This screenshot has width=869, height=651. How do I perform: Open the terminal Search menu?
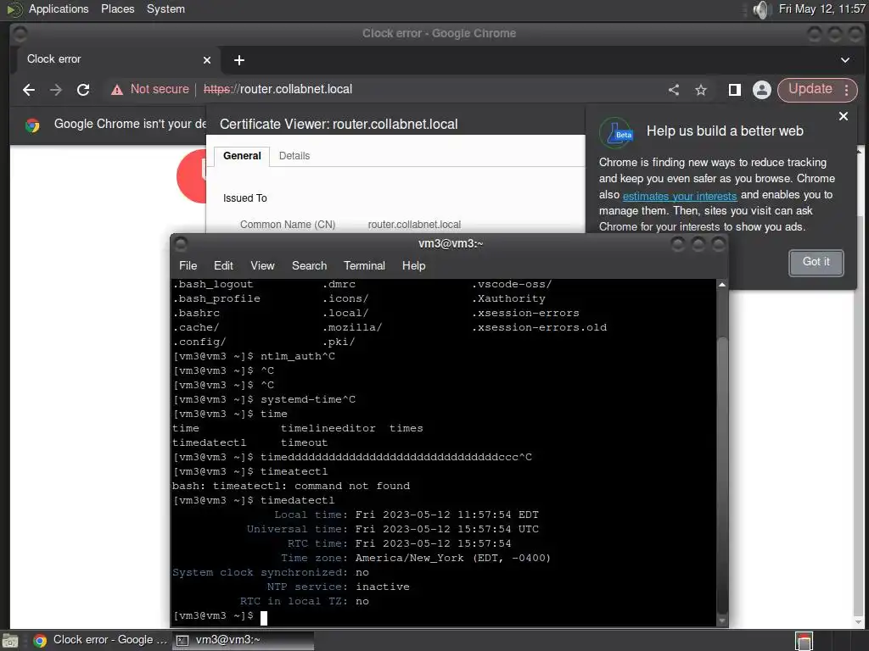(x=309, y=265)
